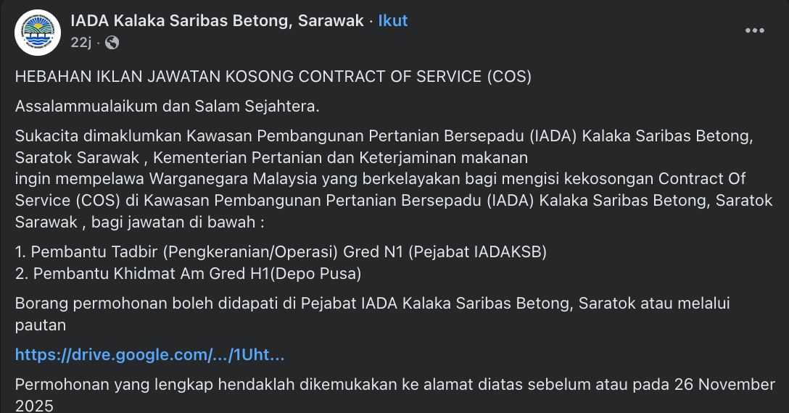This screenshot has width=789, height=413.
Task: Click the year 2025 on the last line
Action: 34,405
